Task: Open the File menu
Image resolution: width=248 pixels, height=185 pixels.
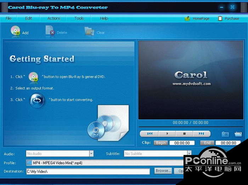Action: point(9,18)
